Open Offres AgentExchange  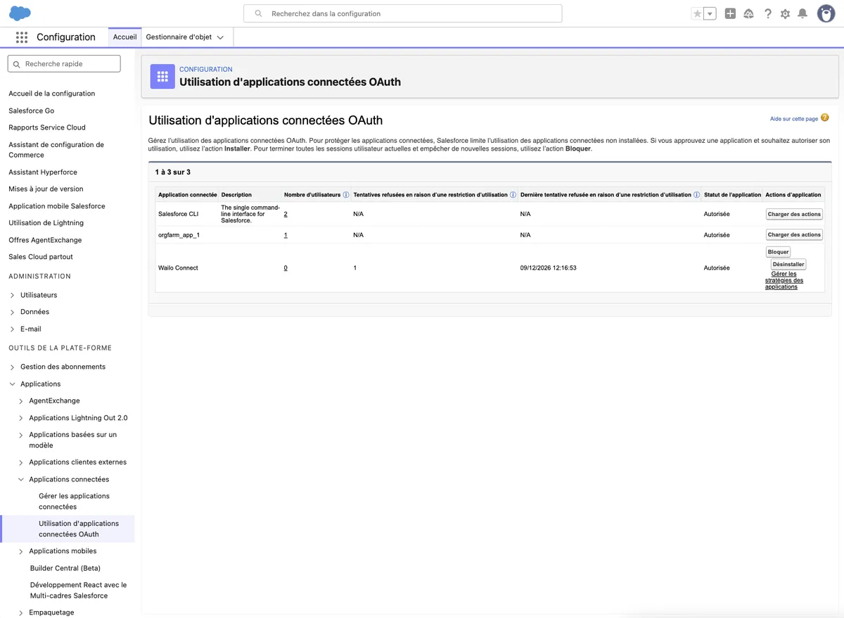click(x=45, y=240)
